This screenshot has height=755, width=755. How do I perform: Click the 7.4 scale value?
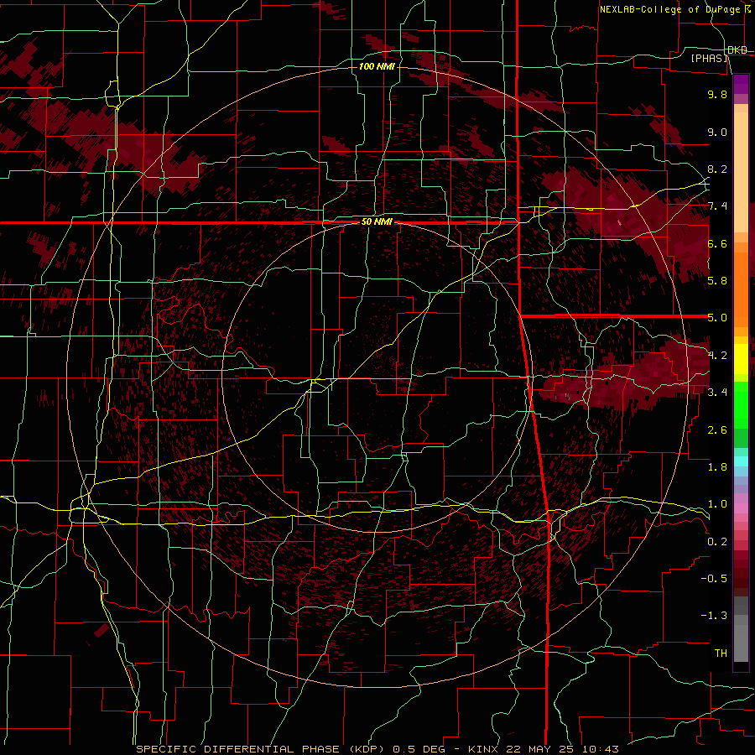pos(717,206)
